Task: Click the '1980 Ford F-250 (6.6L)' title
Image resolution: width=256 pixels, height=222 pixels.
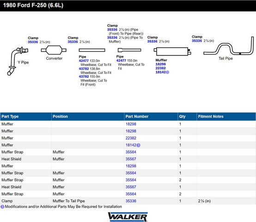Action: [33, 5]
